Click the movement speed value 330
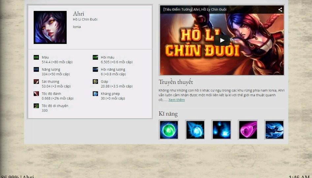 coord(45,110)
